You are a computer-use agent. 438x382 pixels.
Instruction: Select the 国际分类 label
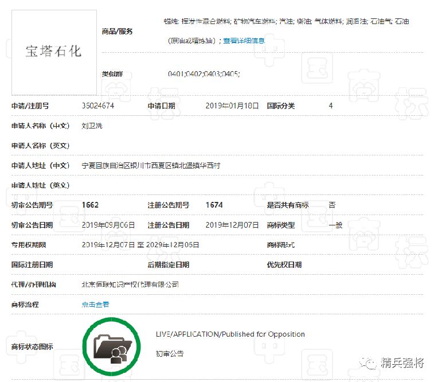tap(281, 106)
